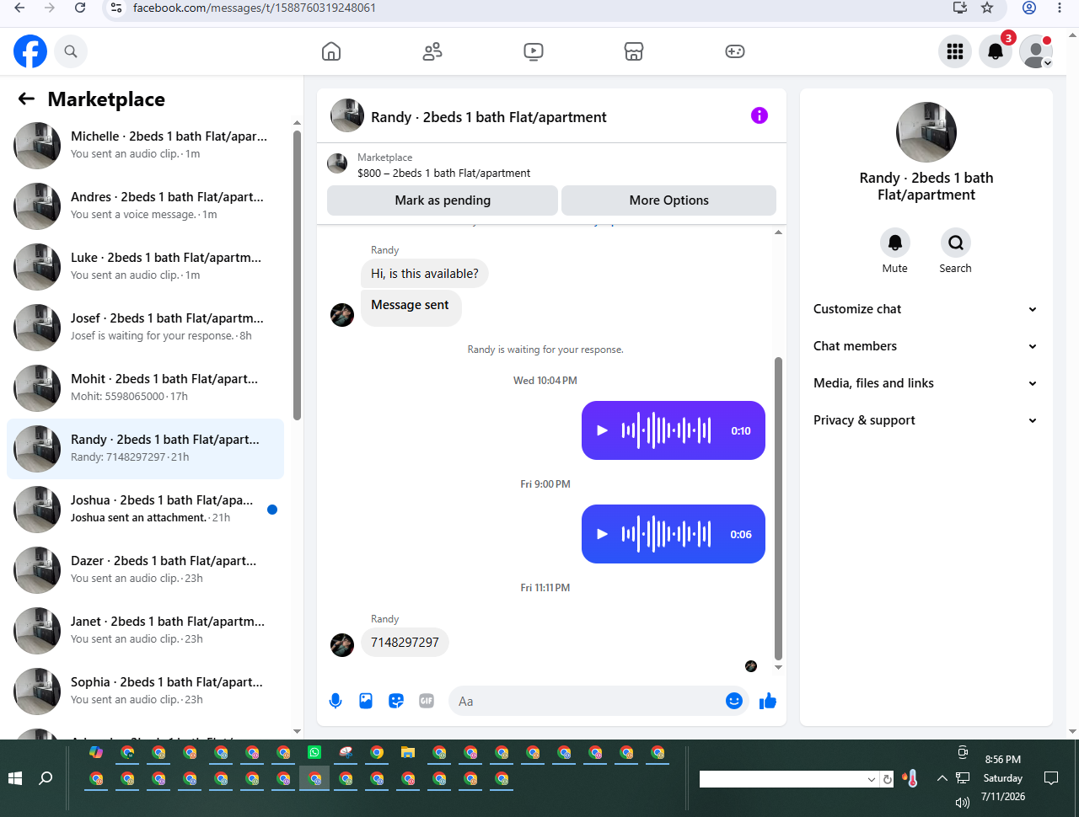Image resolution: width=1079 pixels, height=817 pixels.
Task: Open Mohit's conversation
Action: [145, 388]
